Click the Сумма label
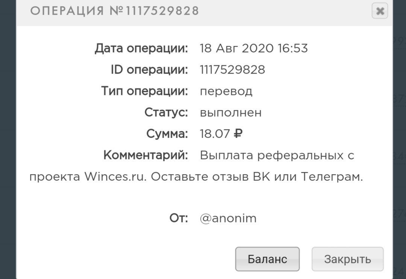This screenshot has height=279, width=406. 167,134
